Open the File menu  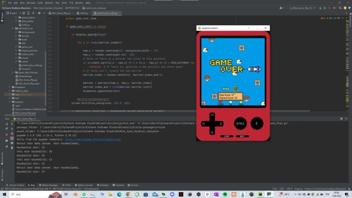[x=10, y=3]
